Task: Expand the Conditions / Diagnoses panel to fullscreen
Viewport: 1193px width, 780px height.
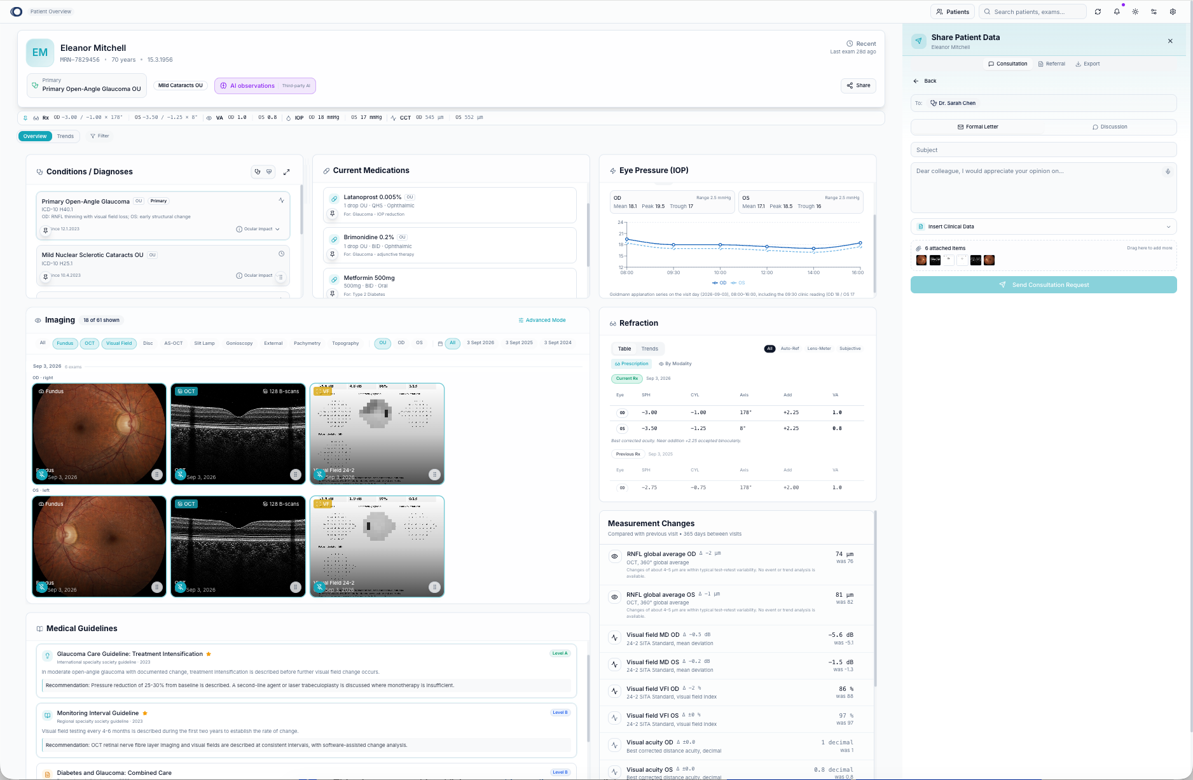Action: (x=287, y=172)
